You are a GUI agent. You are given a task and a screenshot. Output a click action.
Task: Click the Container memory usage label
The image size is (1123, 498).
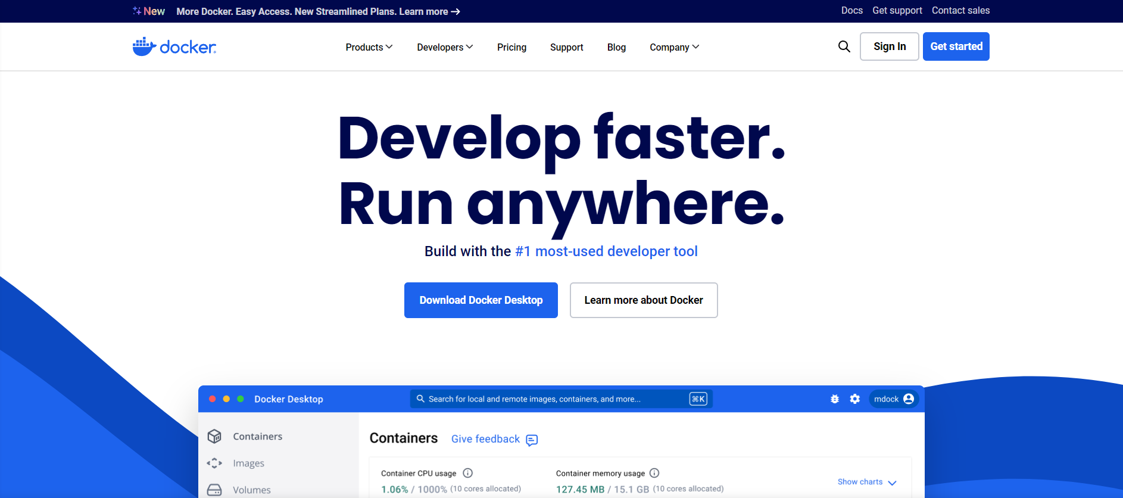600,474
